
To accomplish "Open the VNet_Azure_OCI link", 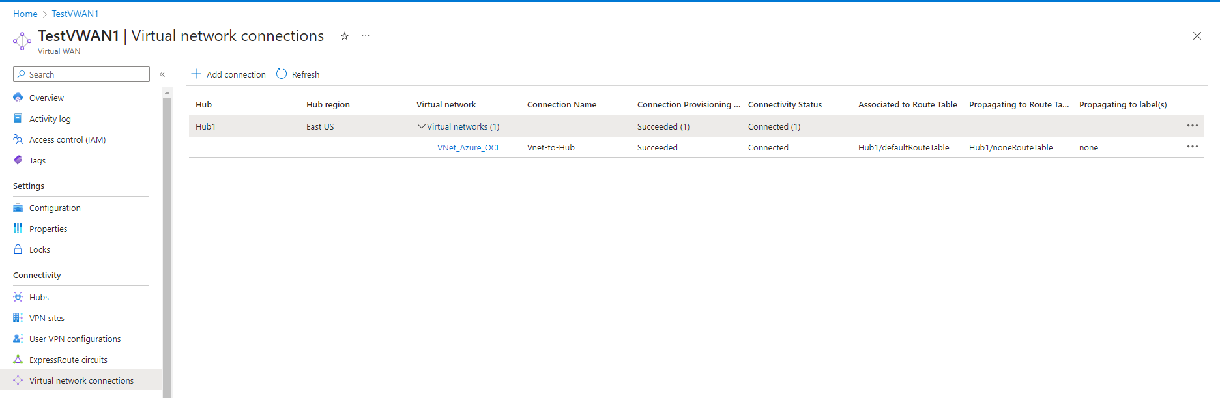I will click(467, 147).
